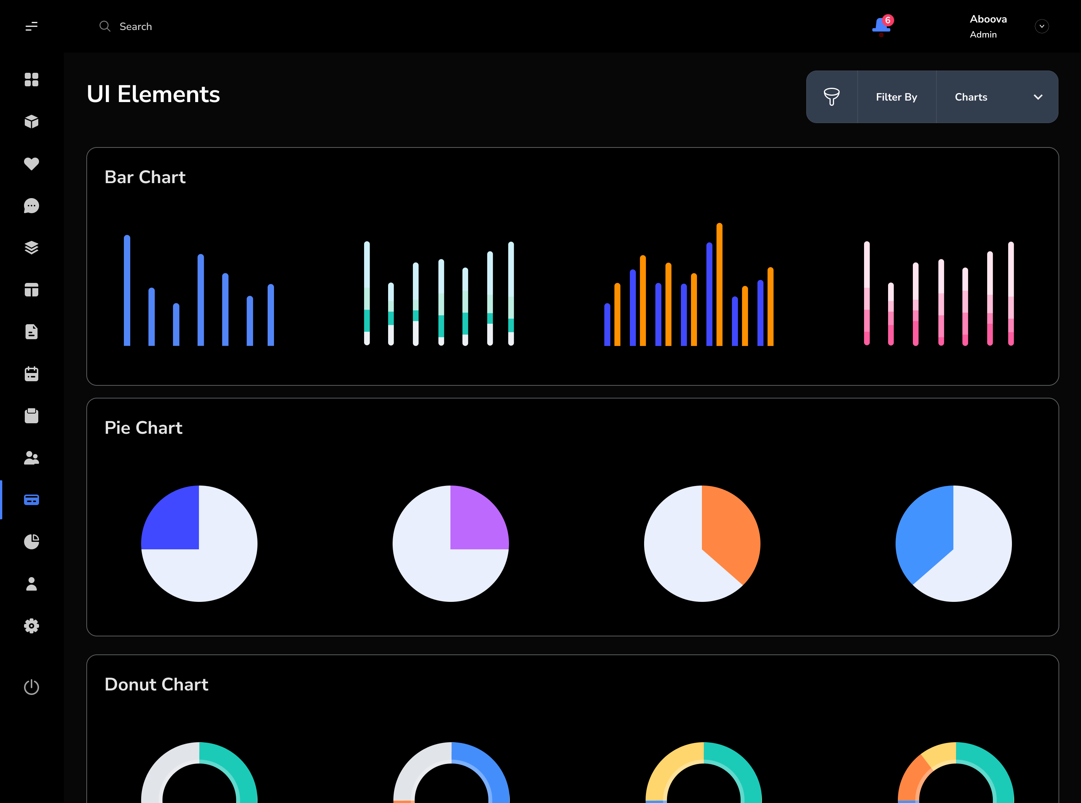The width and height of the screenshot is (1081, 803).
Task: Click the light blue pie chart
Action: (x=954, y=543)
